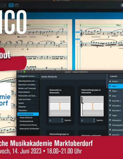Select the Altsaxophon layout
This screenshot has height=159, width=123.
[x=116, y=120]
